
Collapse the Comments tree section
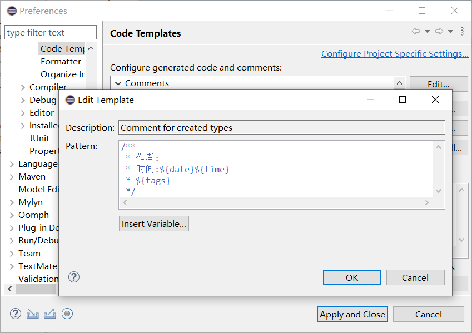coord(118,83)
